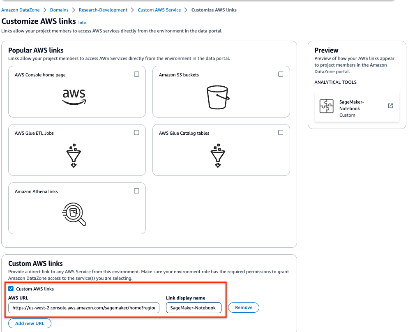Open the Domains breadcrumb link

(59, 10)
